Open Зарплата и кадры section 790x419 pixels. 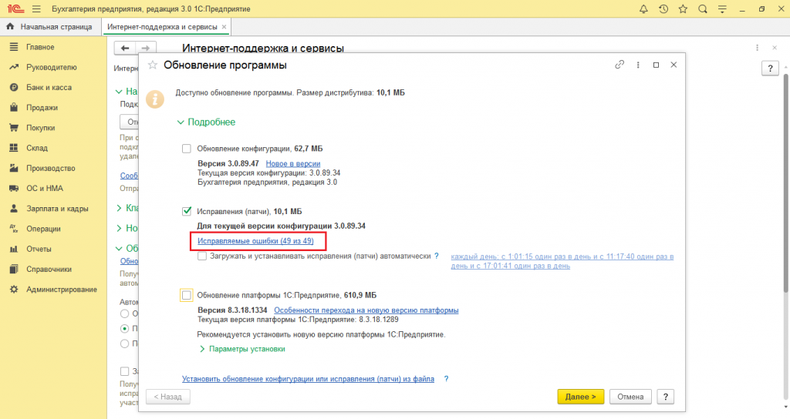(x=56, y=209)
